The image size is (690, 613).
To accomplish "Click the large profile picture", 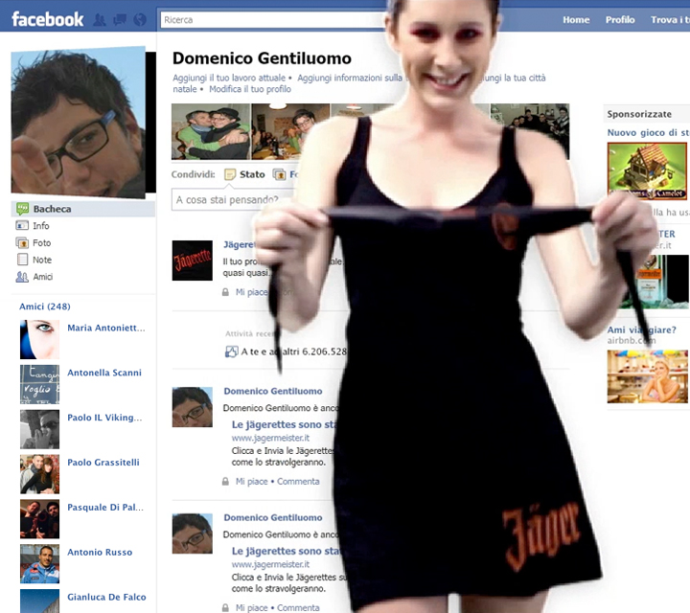I will [79, 123].
